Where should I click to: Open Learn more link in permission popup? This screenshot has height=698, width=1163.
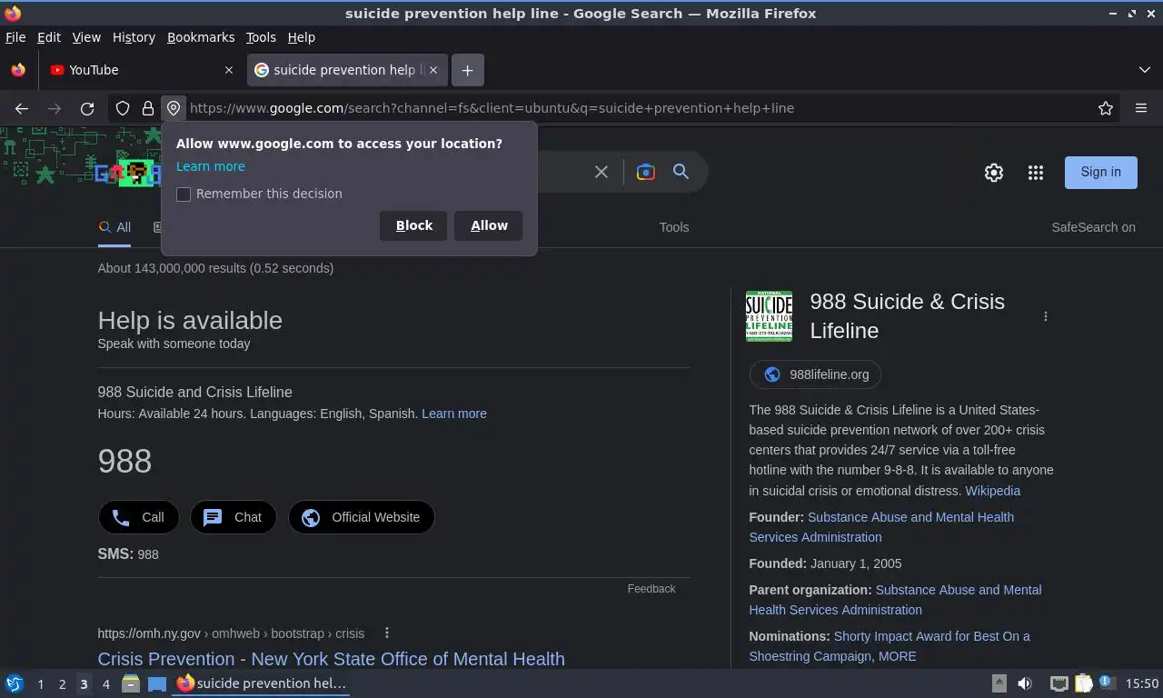[211, 166]
